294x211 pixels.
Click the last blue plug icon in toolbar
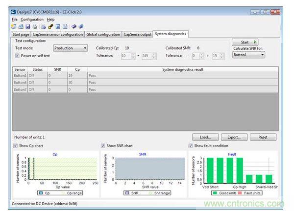point(81,26)
